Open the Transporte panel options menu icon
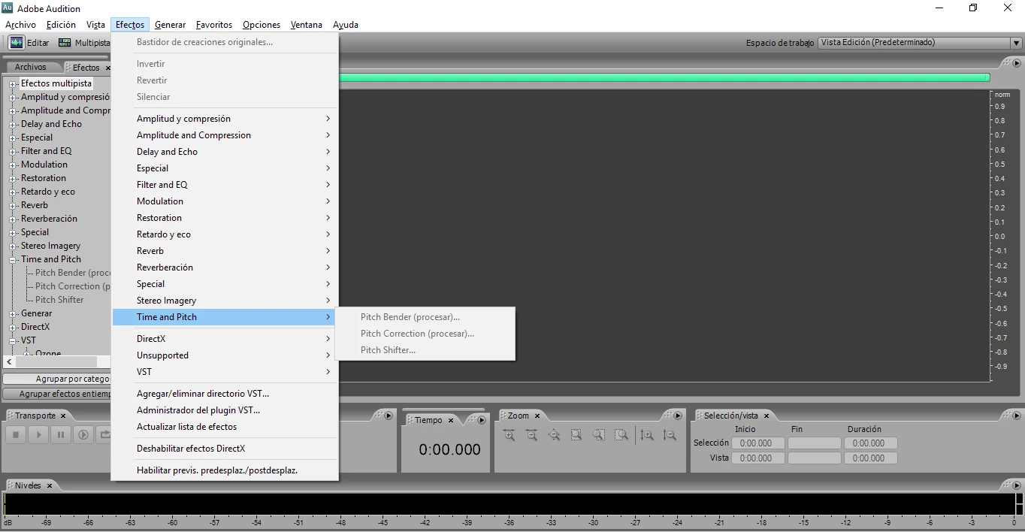Viewport: 1025px width, 532px height. pos(389,416)
